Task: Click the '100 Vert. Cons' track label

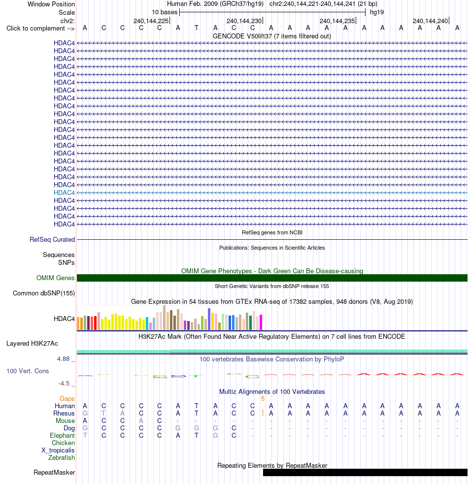Action: [28, 371]
